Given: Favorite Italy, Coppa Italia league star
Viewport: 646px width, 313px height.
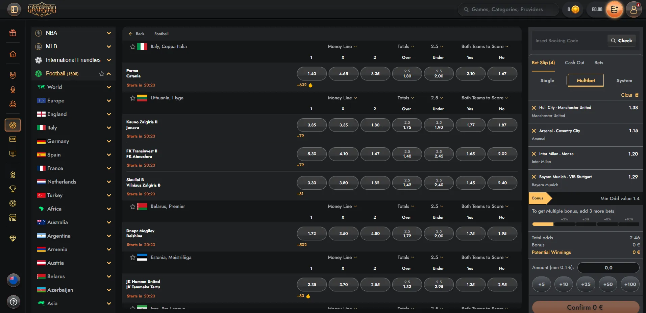Looking at the screenshot, I should (133, 47).
